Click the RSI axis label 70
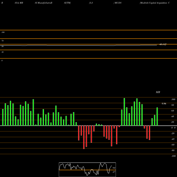Image resolution: width=177 pixels, height=177 pixels. coord(2,41)
